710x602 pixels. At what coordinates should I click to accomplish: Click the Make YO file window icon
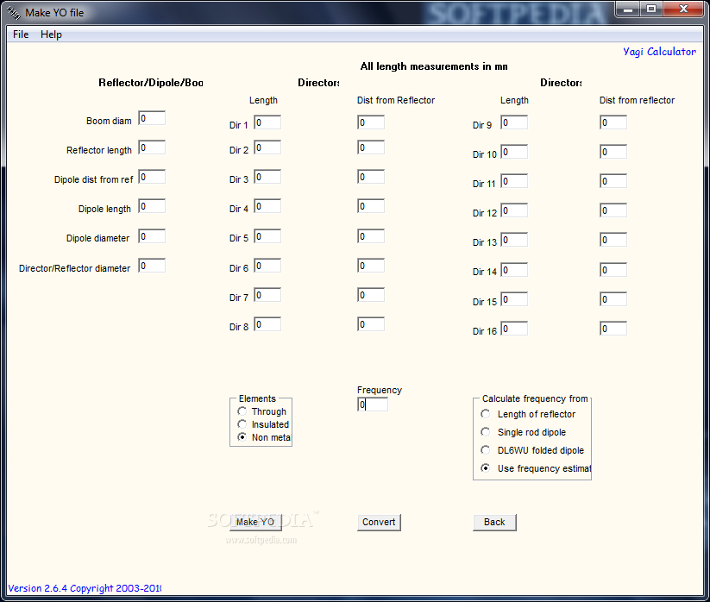click(x=14, y=13)
